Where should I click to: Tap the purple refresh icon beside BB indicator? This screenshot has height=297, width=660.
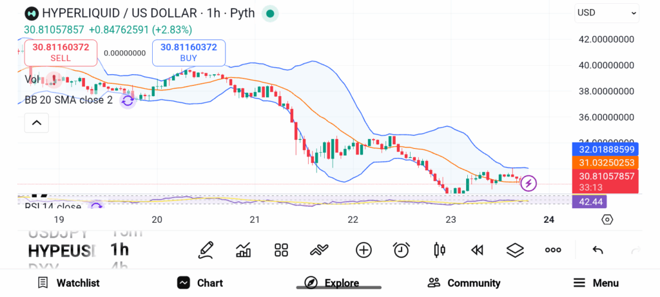click(128, 101)
